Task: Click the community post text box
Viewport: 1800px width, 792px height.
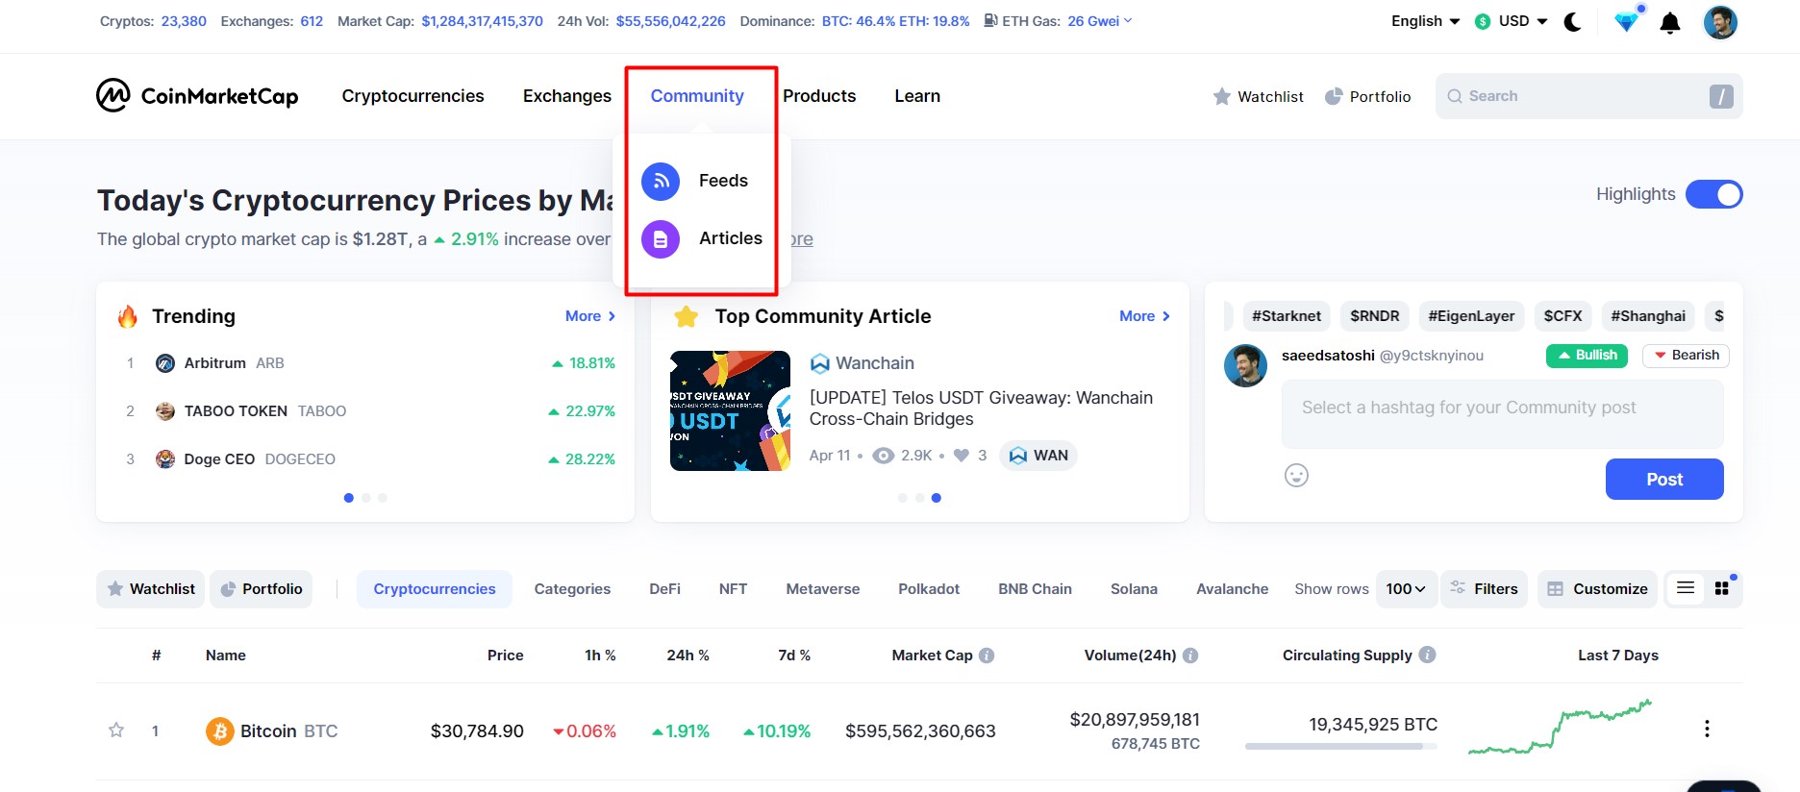Action: click(1502, 414)
